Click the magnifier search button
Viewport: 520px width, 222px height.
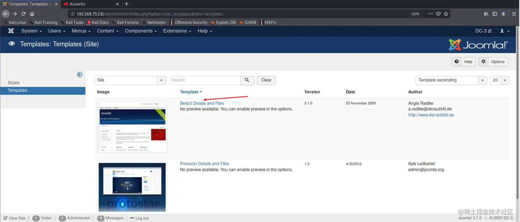click(x=247, y=80)
